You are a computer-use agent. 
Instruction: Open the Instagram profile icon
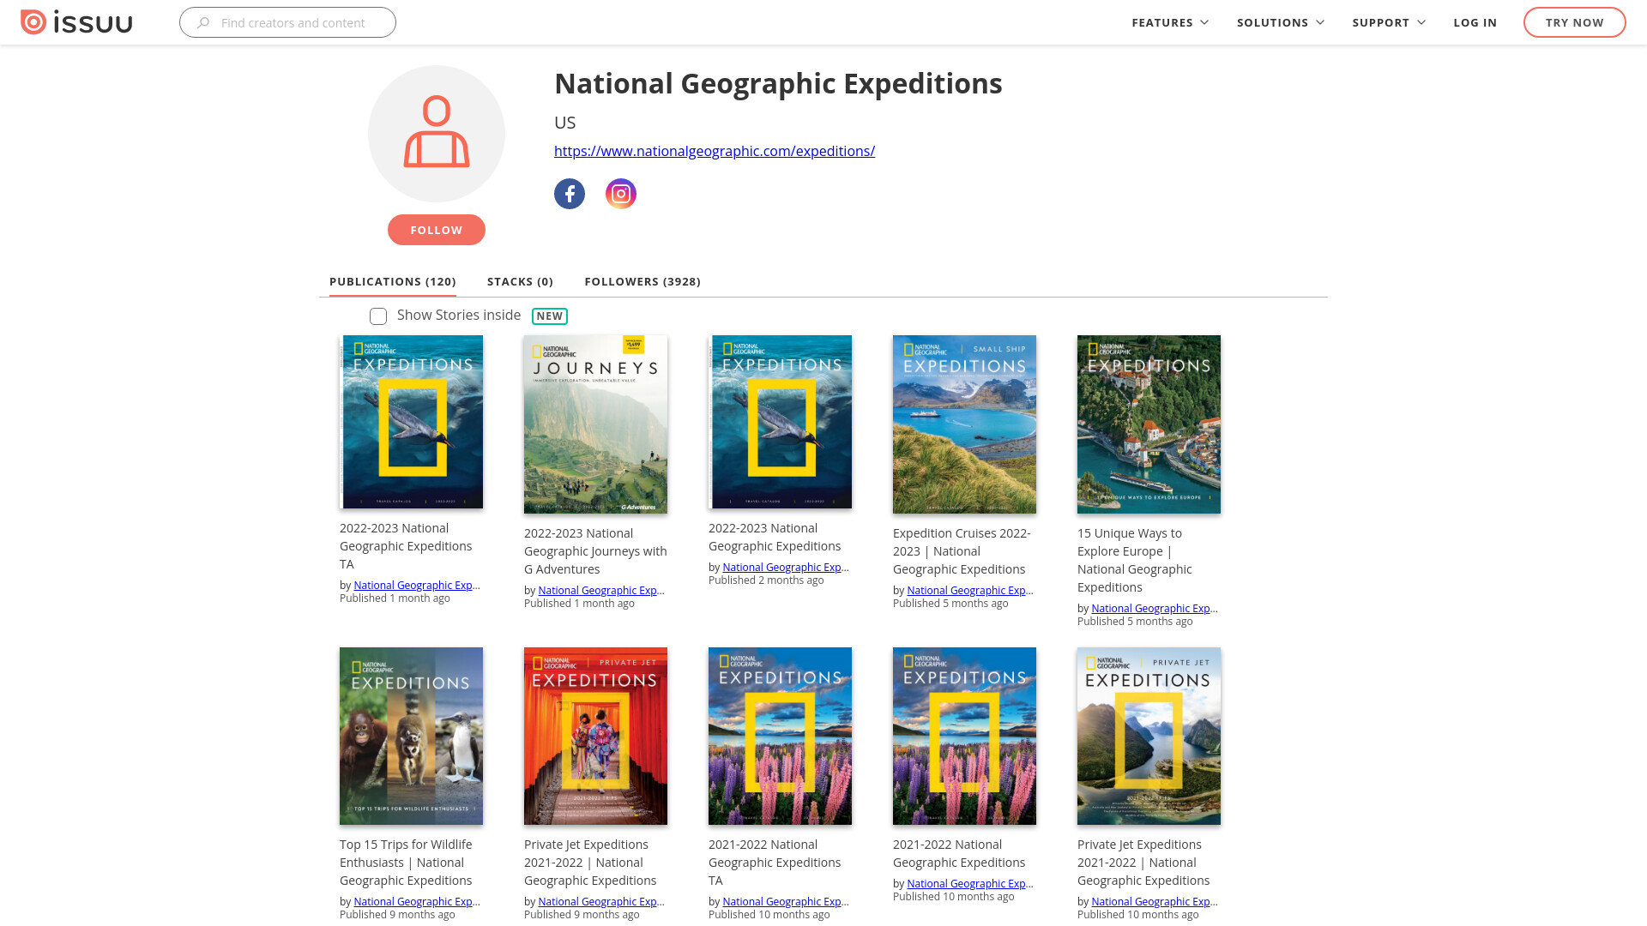coord(621,194)
